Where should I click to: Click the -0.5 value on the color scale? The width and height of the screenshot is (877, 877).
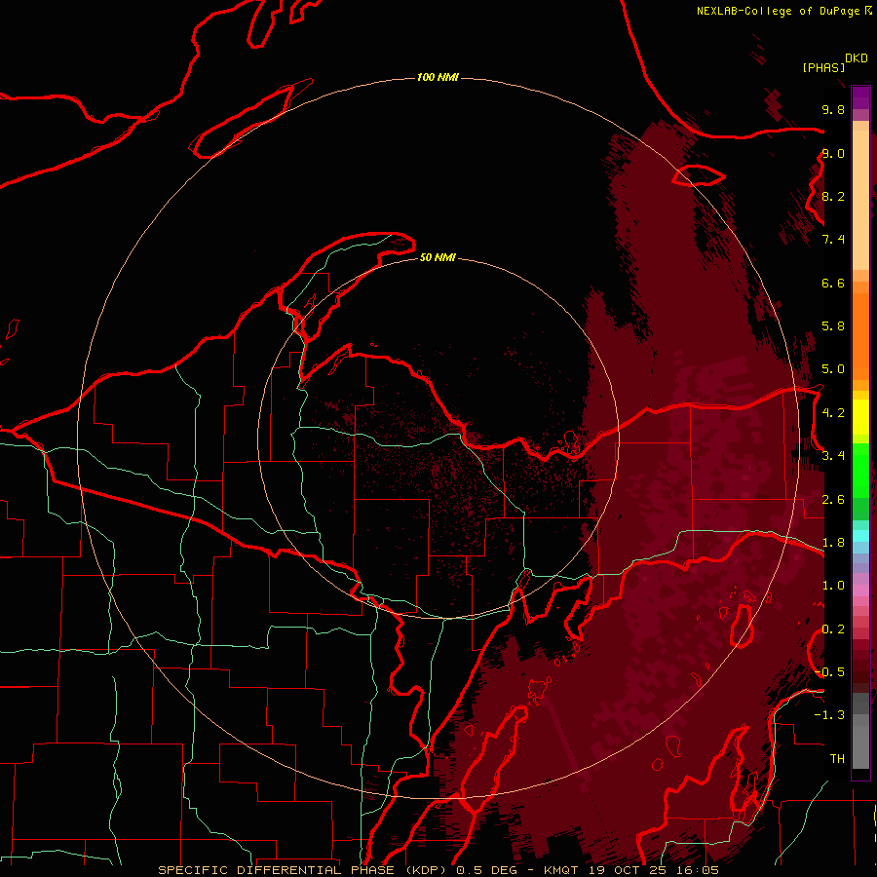click(829, 671)
